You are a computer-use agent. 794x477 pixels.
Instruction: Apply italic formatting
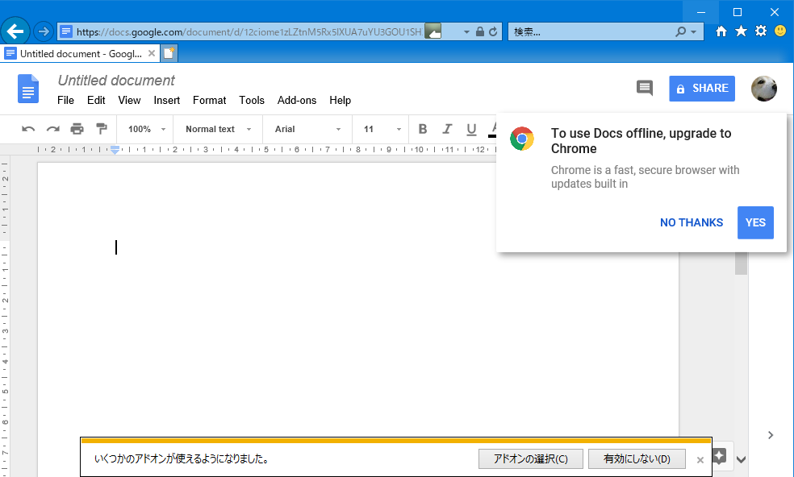click(446, 129)
